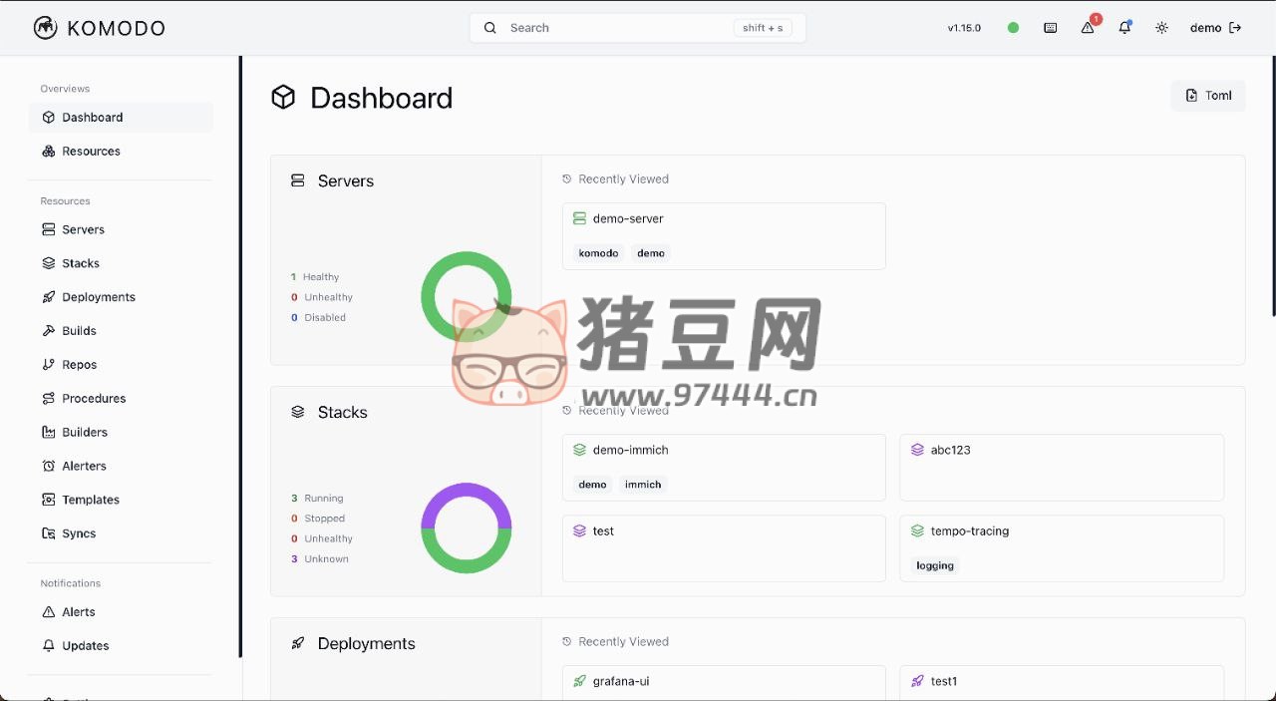Select Builds hammer icon in sidebar
The height and width of the screenshot is (701, 1276).
coord(49,331)
